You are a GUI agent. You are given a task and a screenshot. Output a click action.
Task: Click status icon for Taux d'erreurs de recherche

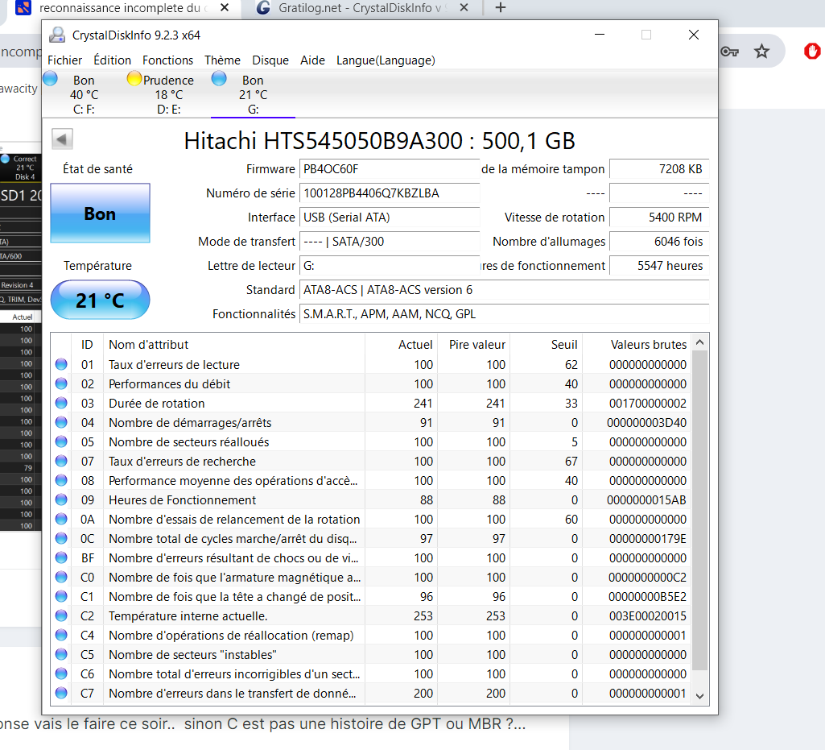click(x=61, y=461)
